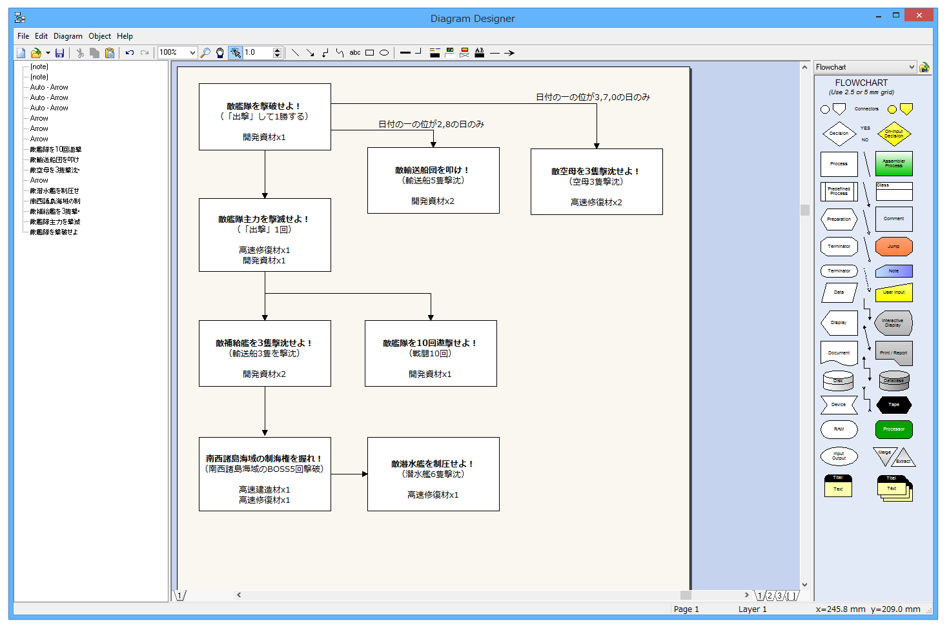The height and width of the screenshot is (632, 949).
Task: Select the Decision shape in the Flowchart palette
Action: (839, 133)
